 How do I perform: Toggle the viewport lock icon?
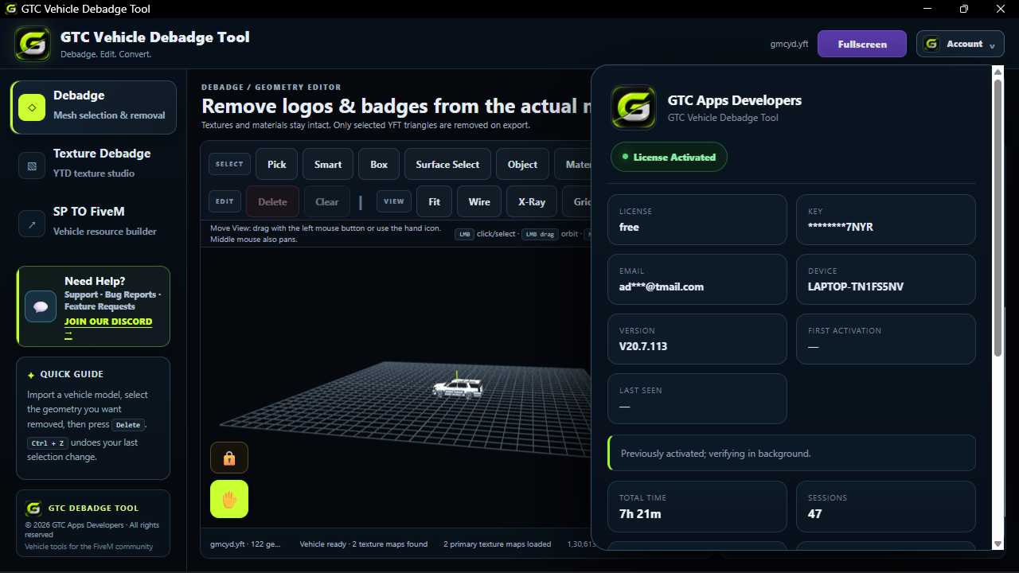229,458
